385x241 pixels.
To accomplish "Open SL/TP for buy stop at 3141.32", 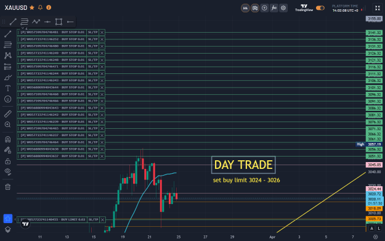I will click(x=93, y=32).
